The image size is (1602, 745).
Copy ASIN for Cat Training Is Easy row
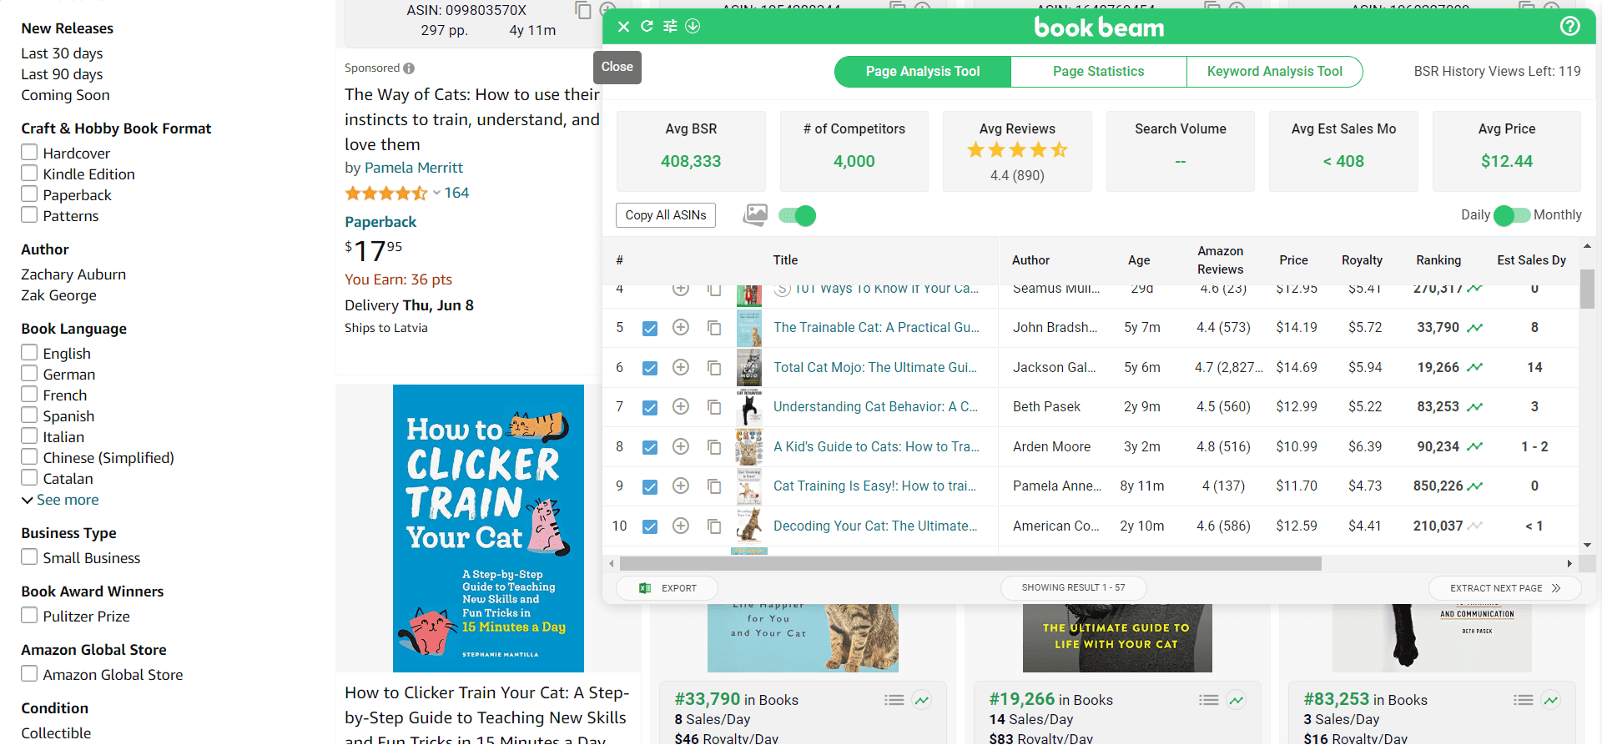714,486
